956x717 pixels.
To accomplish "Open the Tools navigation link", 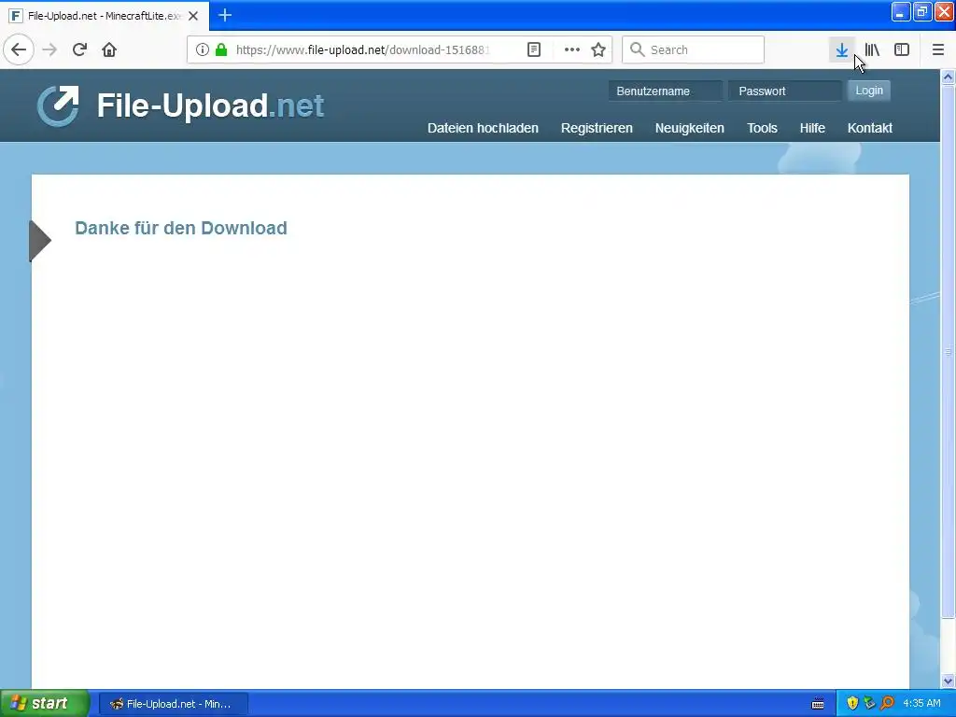I will tap(762, 128).
